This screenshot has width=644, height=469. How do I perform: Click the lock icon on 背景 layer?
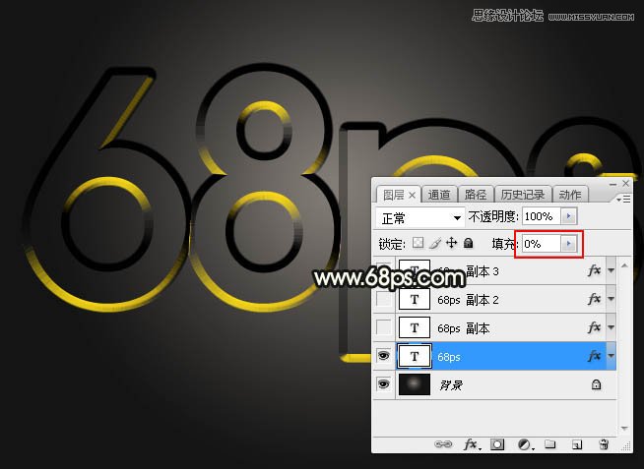[596, 384]
